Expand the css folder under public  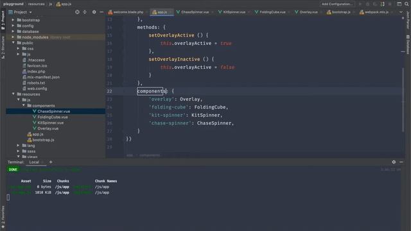(18, 49)
